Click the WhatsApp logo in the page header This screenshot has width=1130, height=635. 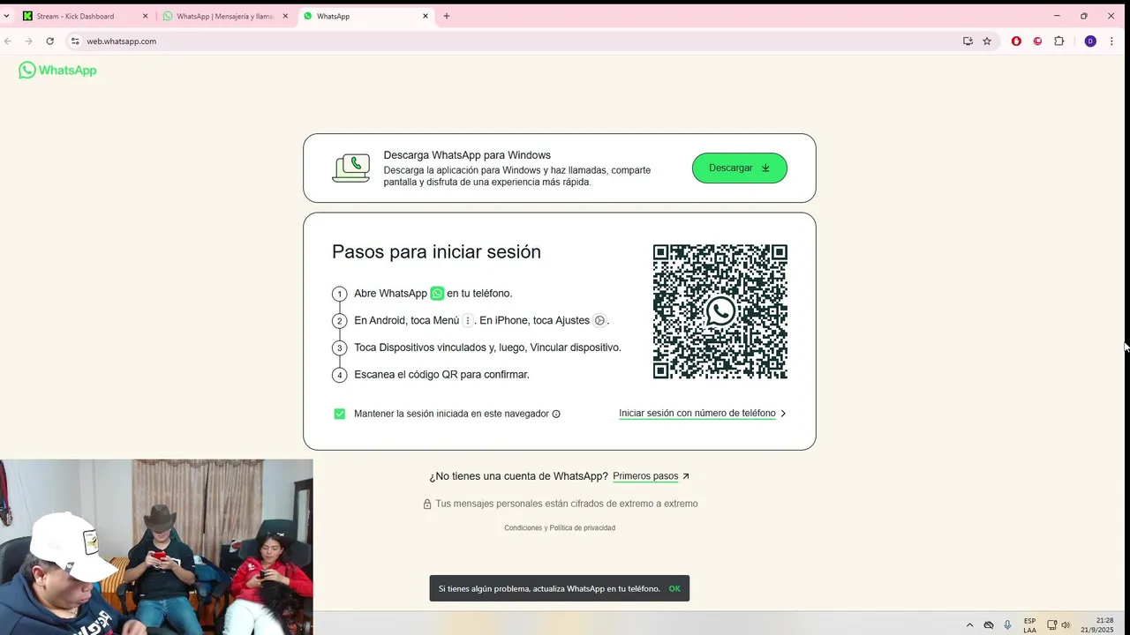[x=57, y=71]
